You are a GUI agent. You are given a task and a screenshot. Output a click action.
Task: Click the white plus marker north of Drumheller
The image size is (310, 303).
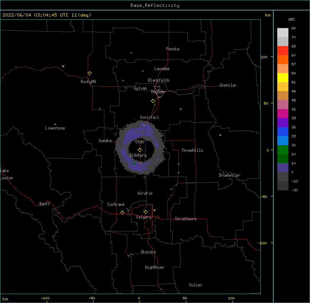tap(220, 135)
